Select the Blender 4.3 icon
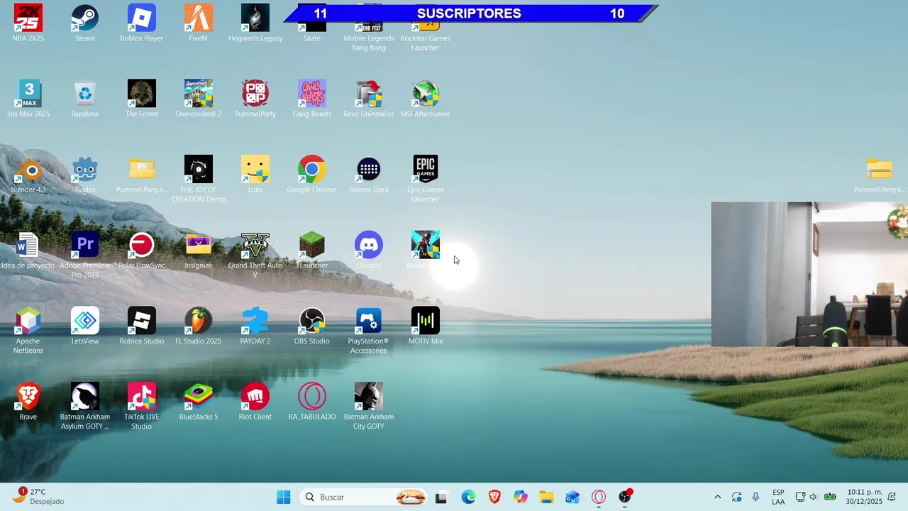The height and width of the screenshot is (511, 908). coord(28,170)
